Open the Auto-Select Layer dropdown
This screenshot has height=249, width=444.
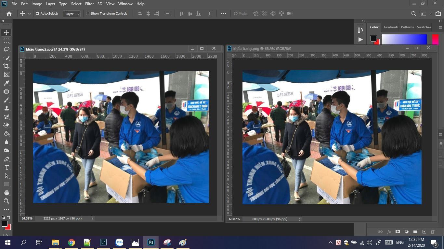click(x=72, y=14)
